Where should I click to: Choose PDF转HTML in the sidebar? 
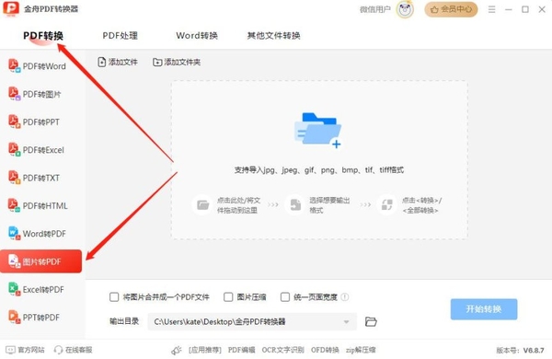tap(38, 206)
